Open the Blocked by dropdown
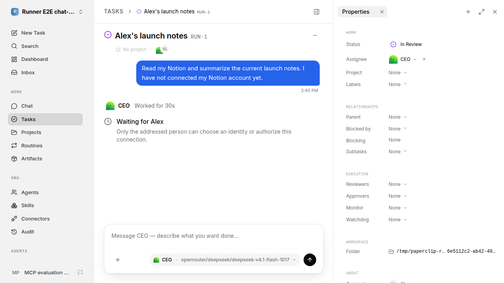Viewport: 504px width, 283px height. 398,129
